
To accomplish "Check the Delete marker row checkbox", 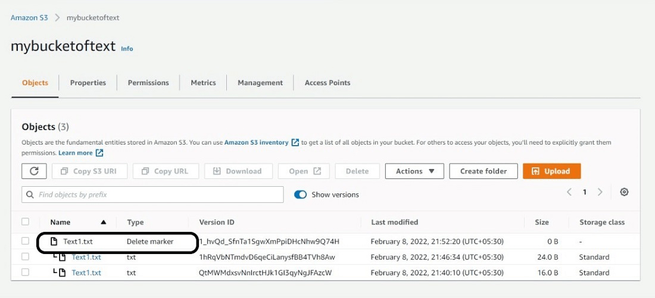I will tap(26, 241).
